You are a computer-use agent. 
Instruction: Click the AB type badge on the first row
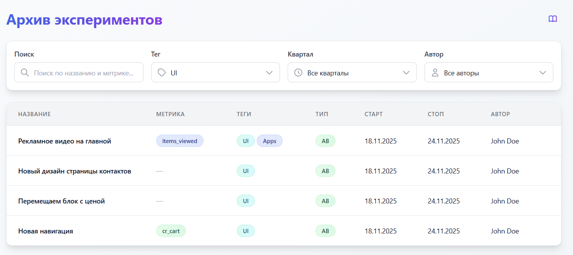(x=325, y=141)
